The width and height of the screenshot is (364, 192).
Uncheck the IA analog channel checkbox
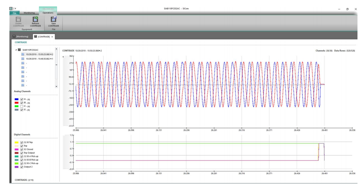click(22, 99)
